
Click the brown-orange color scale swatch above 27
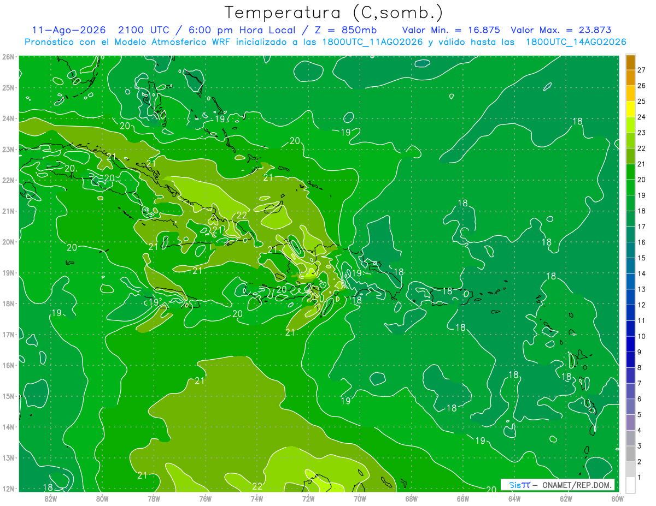coord(630,62)
